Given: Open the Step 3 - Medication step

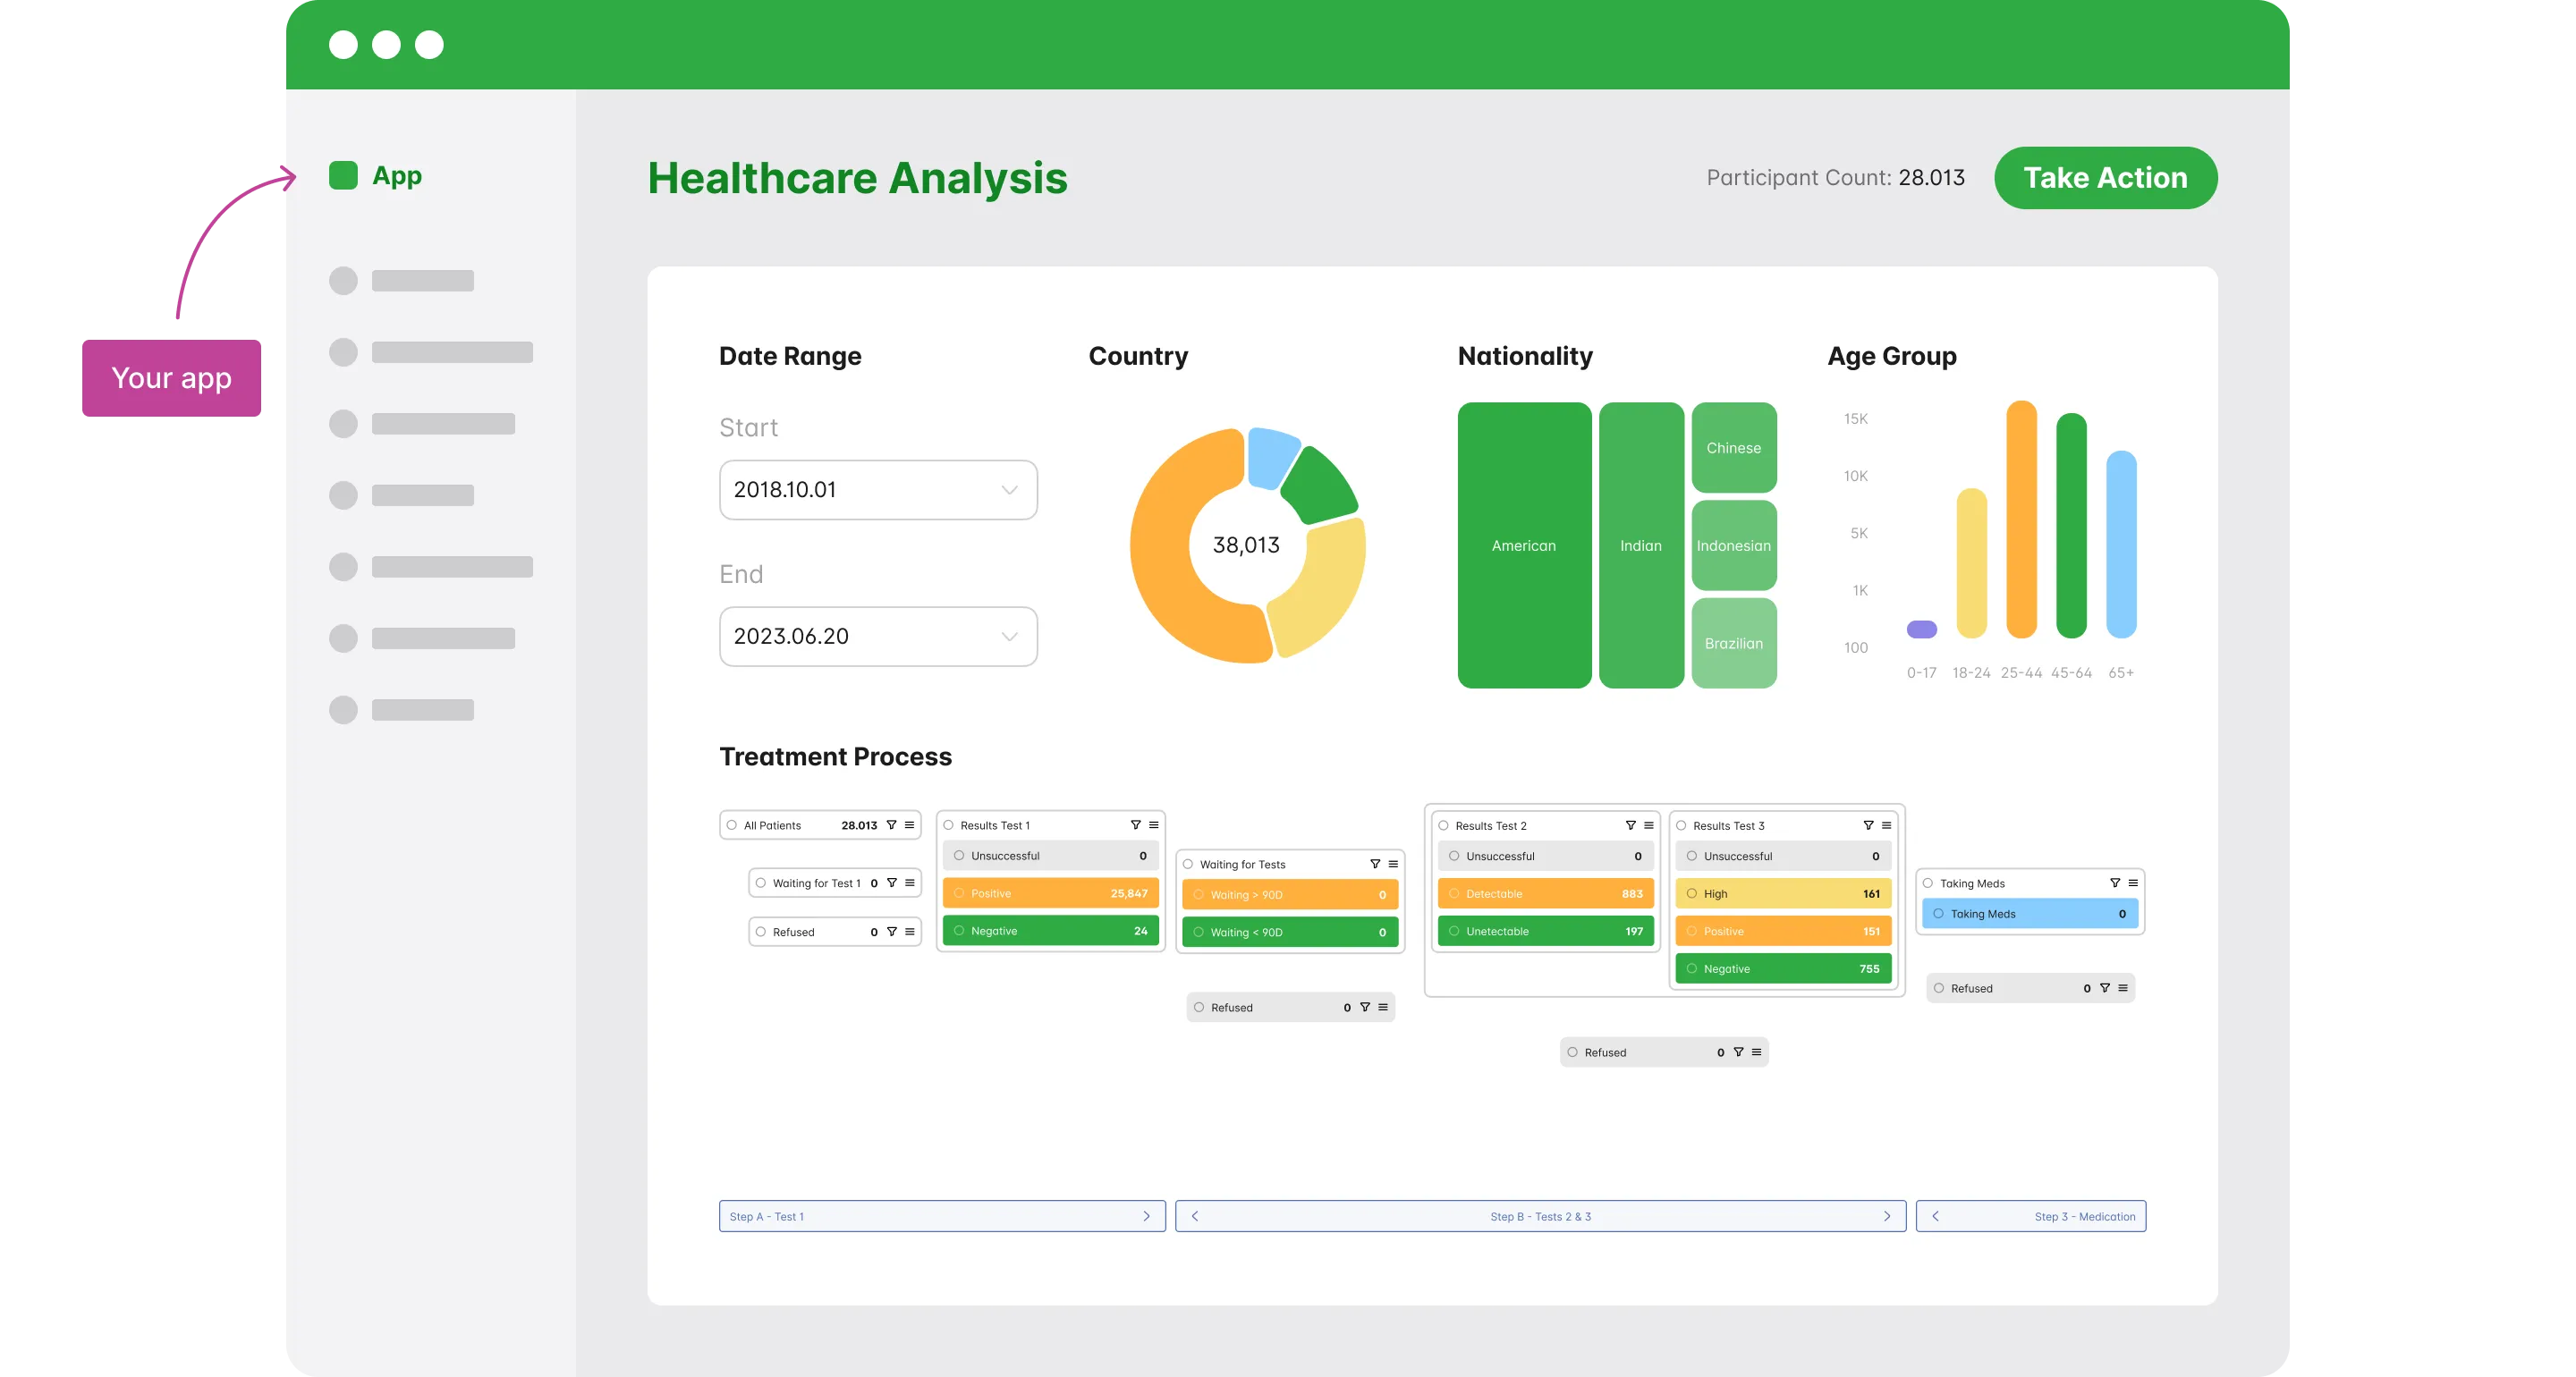Looking at the screenshot, I should [2031, 1216].
